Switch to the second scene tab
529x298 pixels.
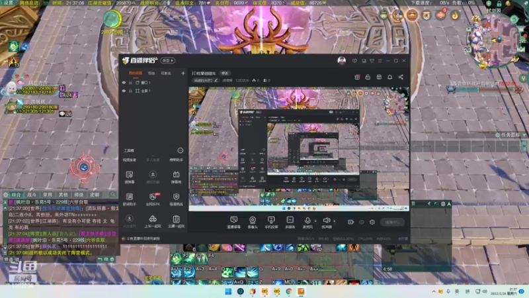tap(151, 73)
